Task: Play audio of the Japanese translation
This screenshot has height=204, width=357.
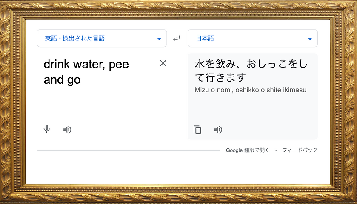Action: point(218,130)
